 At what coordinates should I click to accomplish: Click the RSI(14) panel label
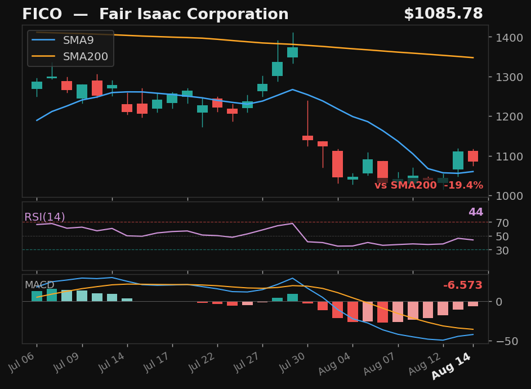click(44, 217)
